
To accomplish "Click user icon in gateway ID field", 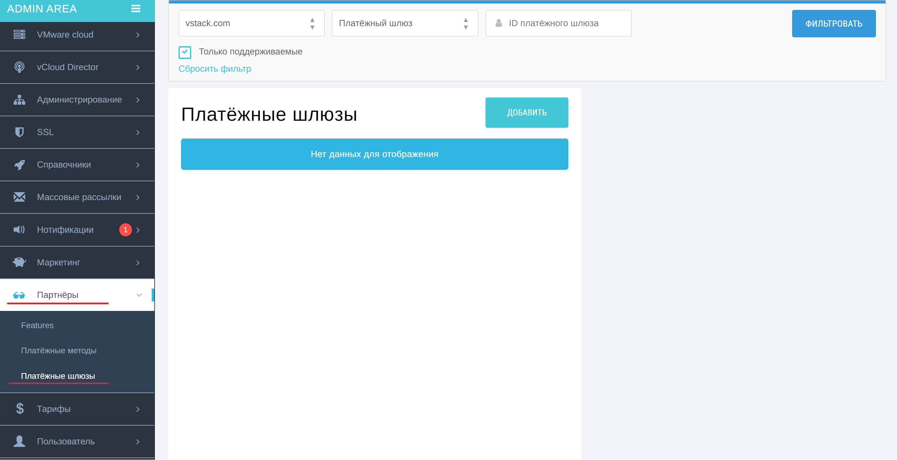I will pos(499,23).
